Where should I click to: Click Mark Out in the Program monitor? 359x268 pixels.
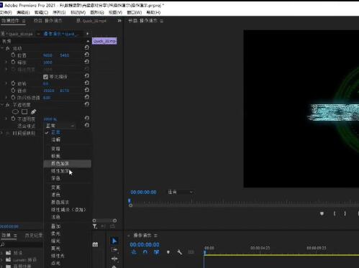point(345,213)
